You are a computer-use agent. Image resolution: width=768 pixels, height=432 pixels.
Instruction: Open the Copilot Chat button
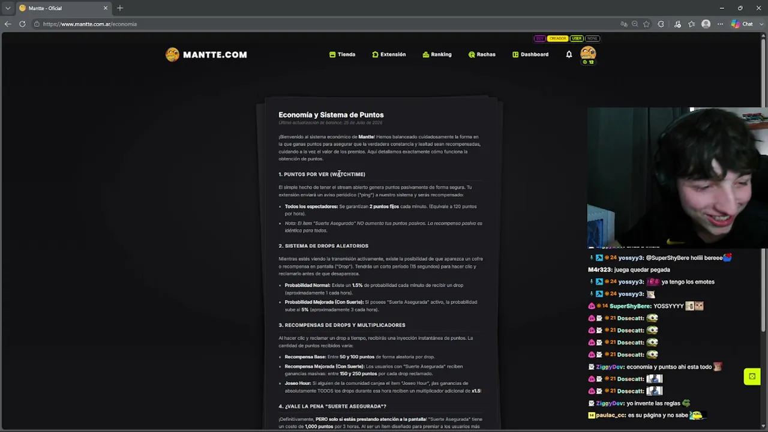tap(742, 24)
